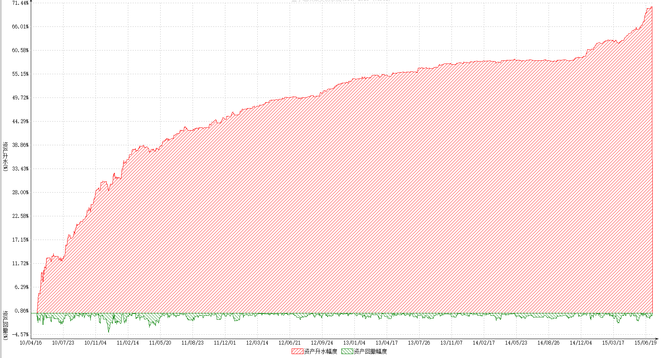The image size is (663, 358).
Task: Click the 11.72% y-axis label
Action: (x=21, y=263)
